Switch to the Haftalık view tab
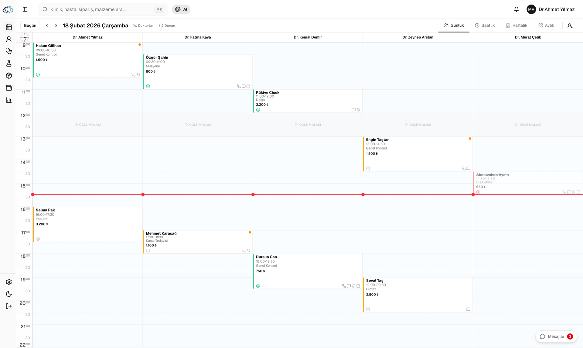 tap(517, 26)
